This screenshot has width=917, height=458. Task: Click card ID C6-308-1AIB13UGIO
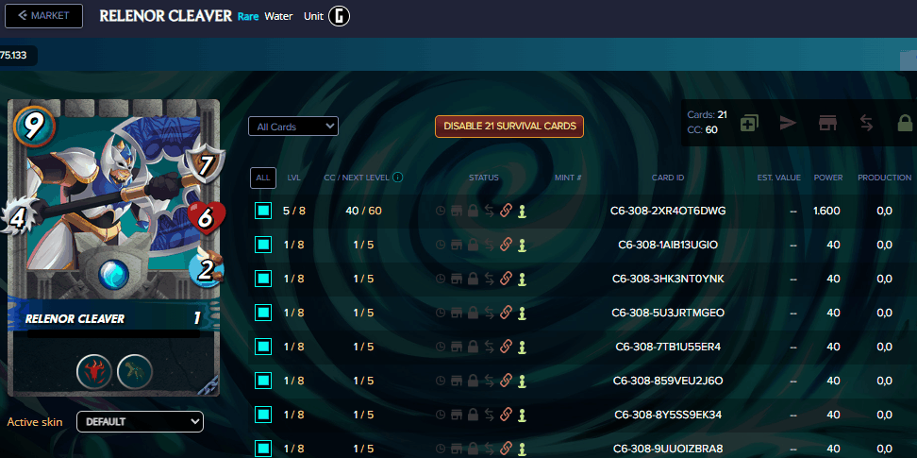point(668,245)
